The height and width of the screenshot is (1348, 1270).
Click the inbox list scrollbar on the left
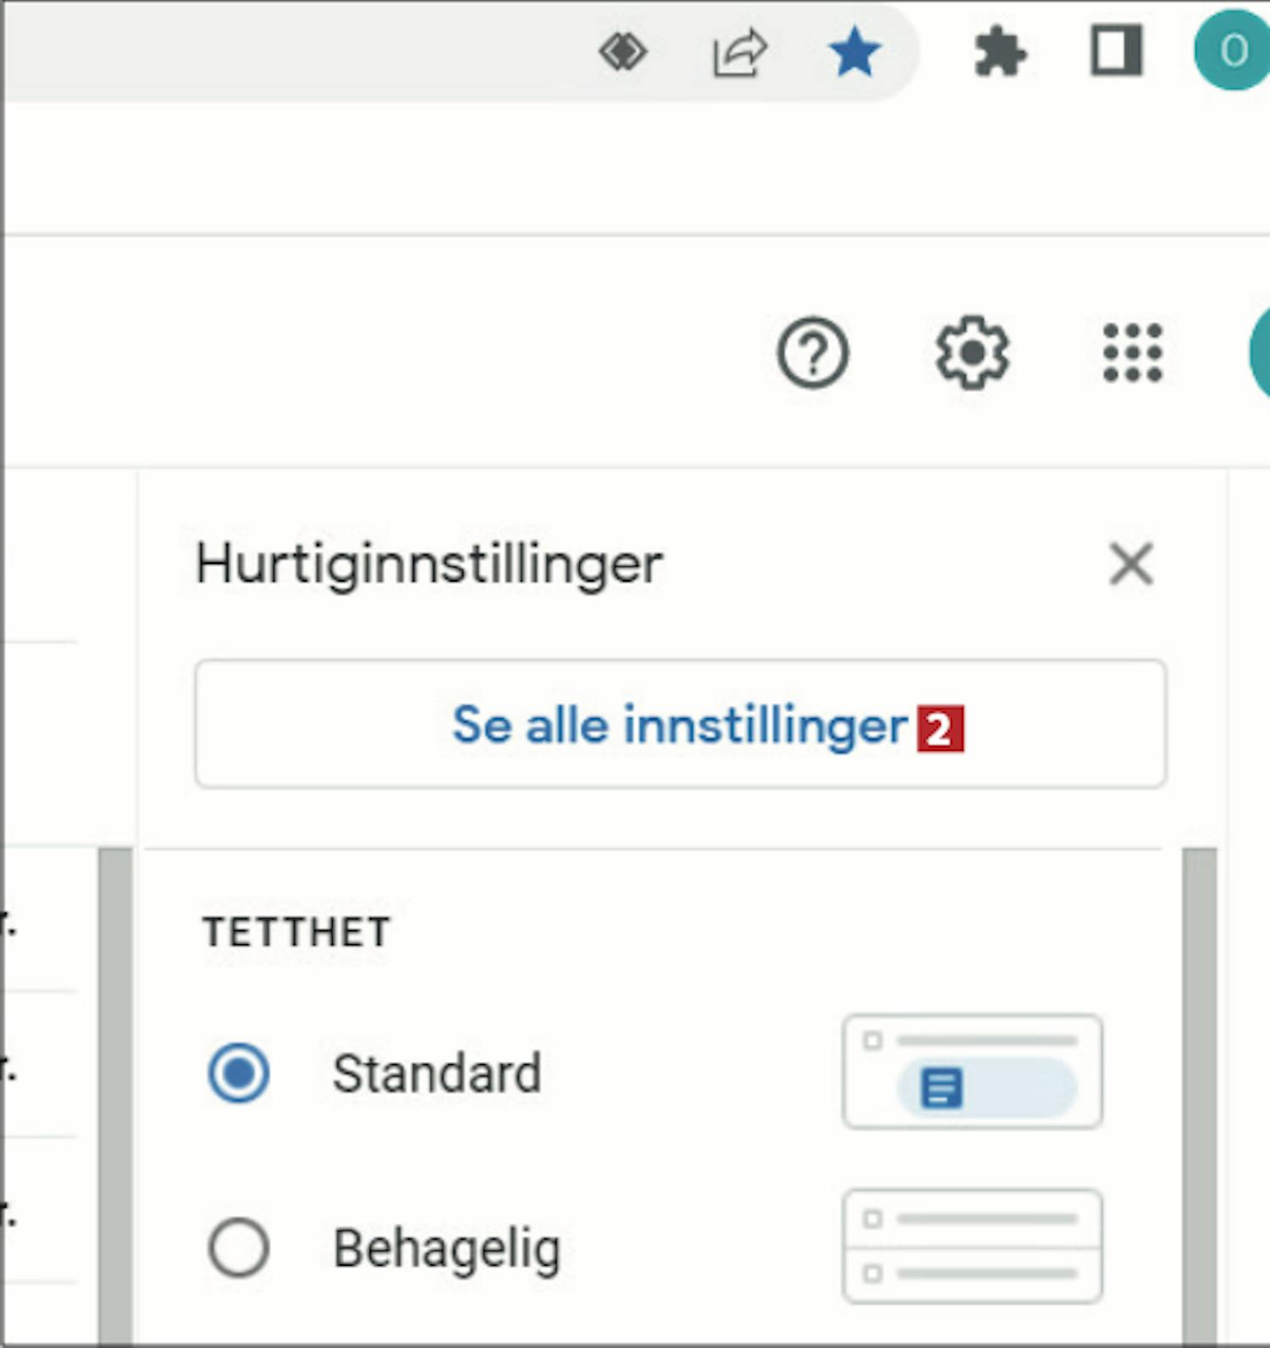tap(115, 1096)
